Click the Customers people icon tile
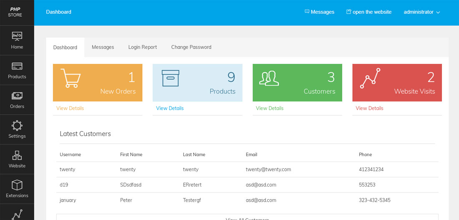The image size is (459, 220). [269, 78]
